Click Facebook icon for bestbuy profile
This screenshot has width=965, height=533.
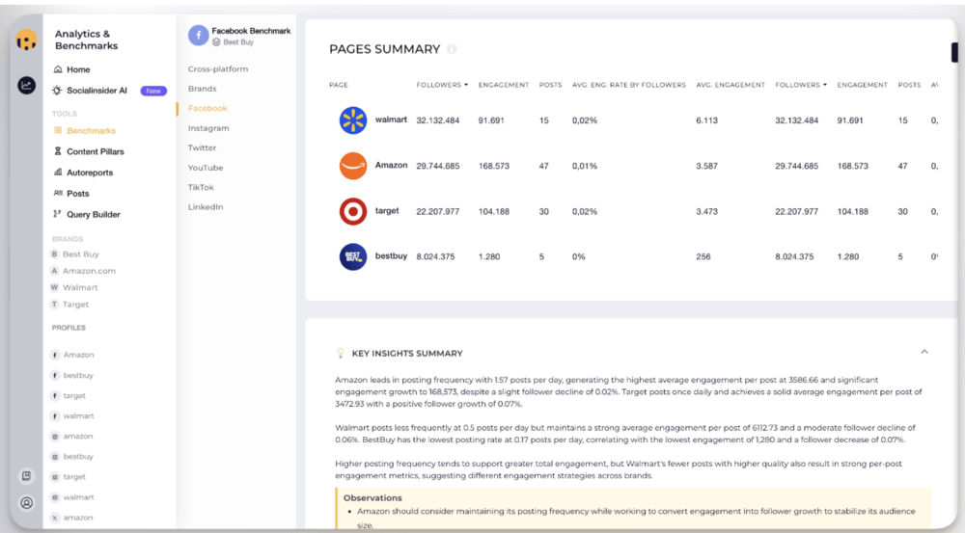[x=55, y=375]
